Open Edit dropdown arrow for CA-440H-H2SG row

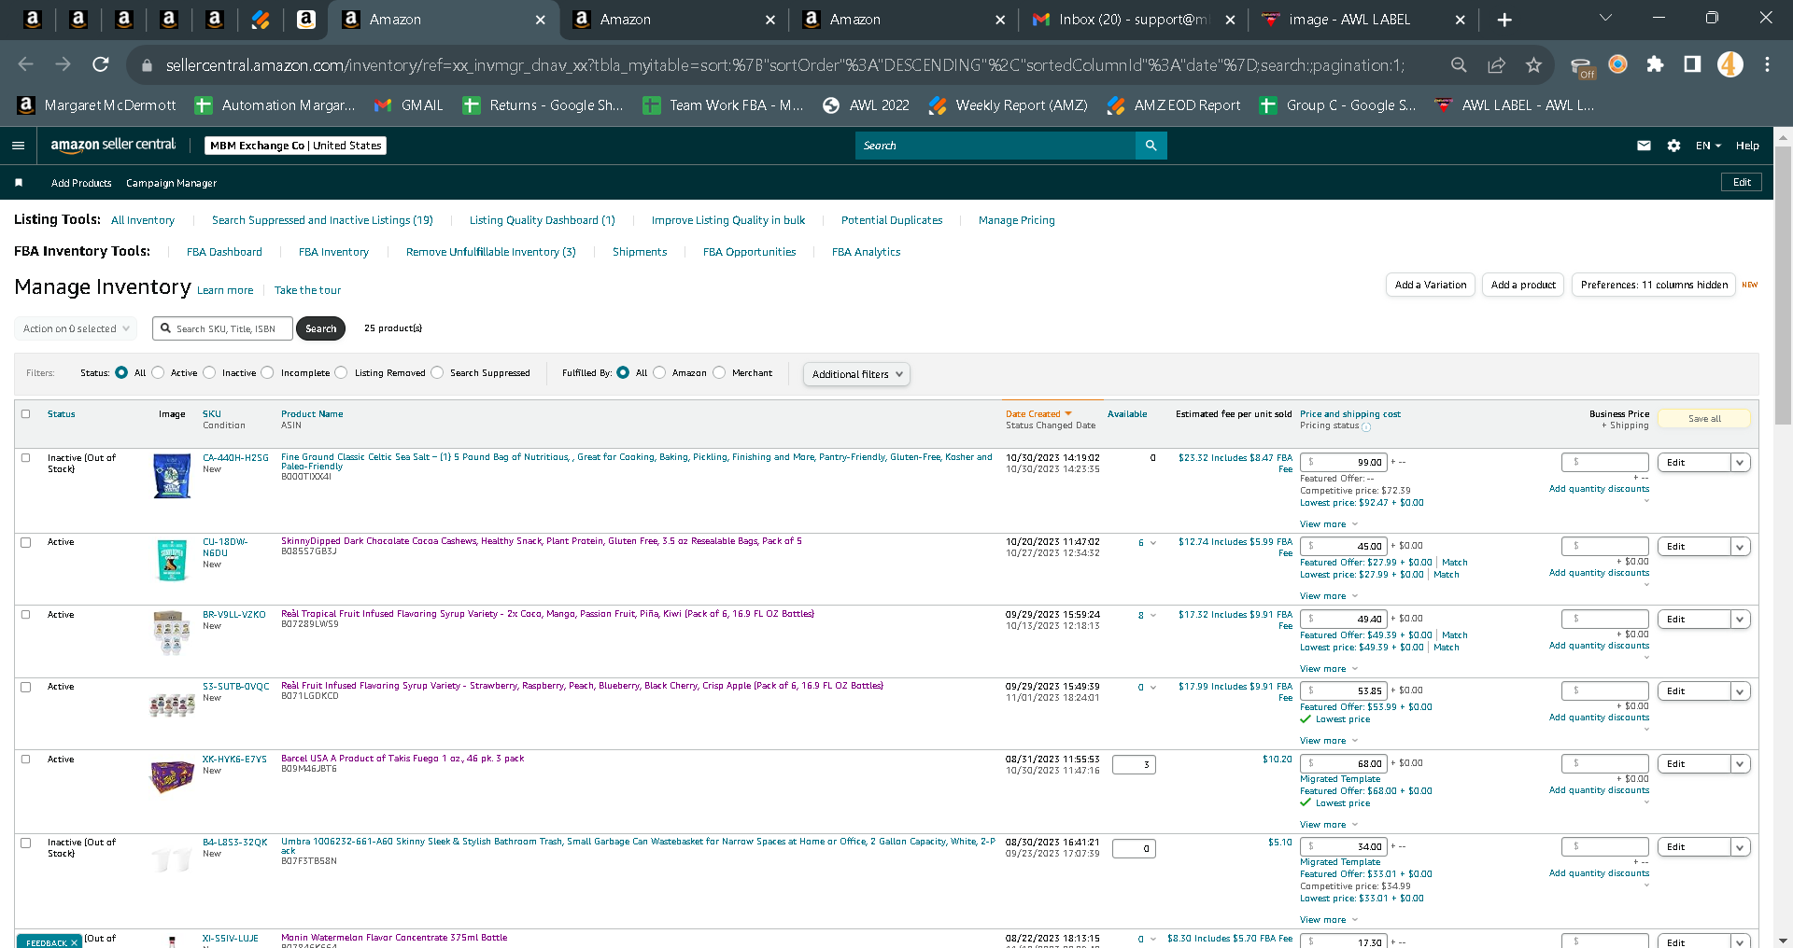1740,463
